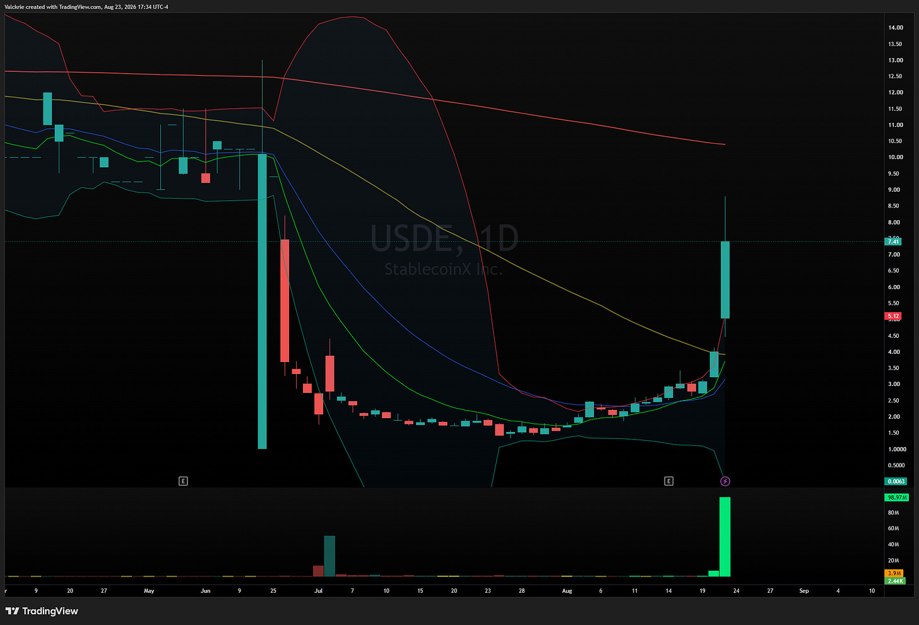Click the first red candle after the June drop
Viewport: 919px width, 625px height.
coord(285,300)
